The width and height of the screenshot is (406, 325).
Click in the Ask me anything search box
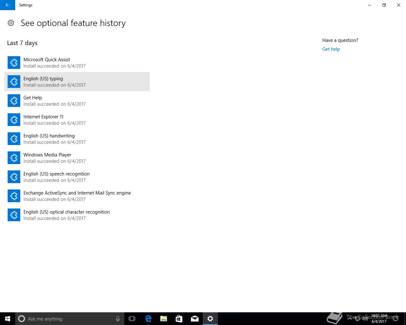(x=69, y=319)
